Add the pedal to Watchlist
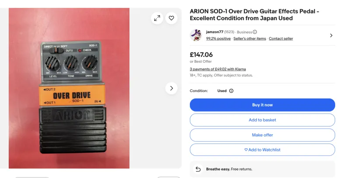The height and width of the screenshot is (178, 350). (262, 150)
